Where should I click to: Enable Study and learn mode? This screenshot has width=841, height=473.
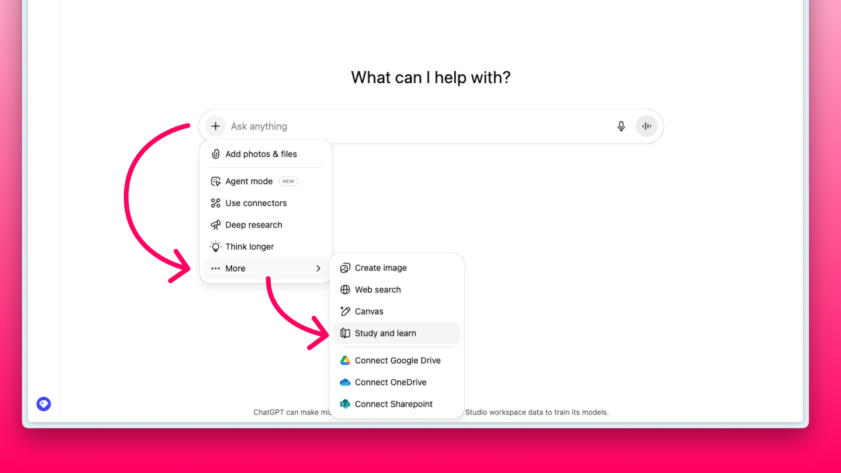click(385, 333)
